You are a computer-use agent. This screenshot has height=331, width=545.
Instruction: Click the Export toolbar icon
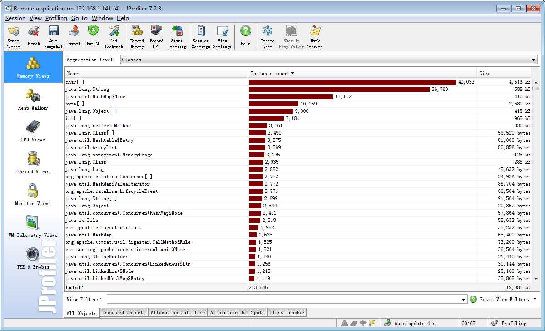pos(74,37)
